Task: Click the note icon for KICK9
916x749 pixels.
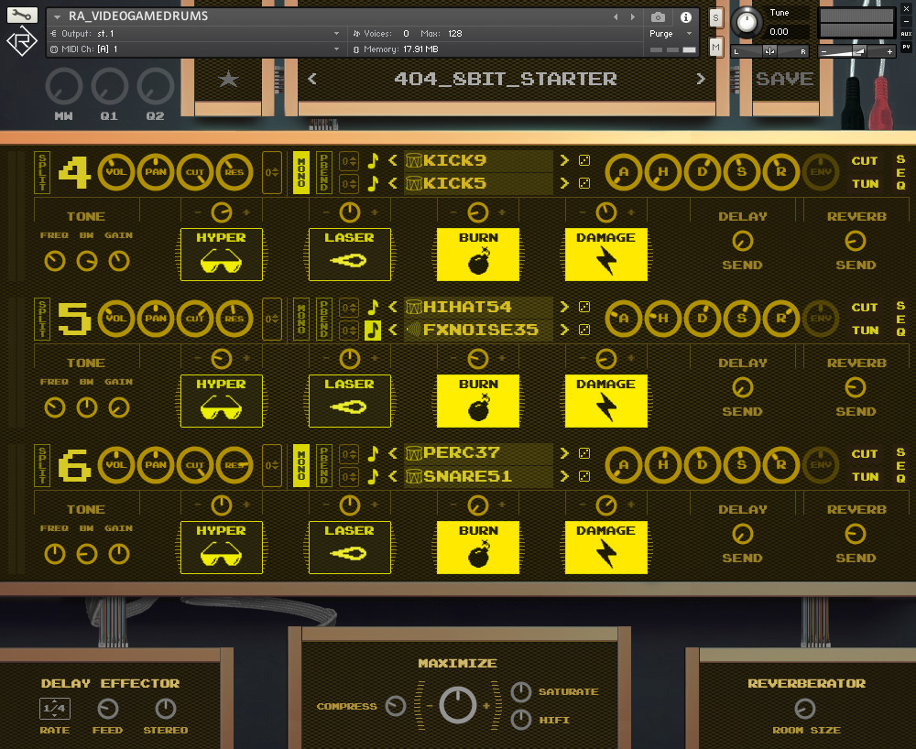Action: [373, 160]
